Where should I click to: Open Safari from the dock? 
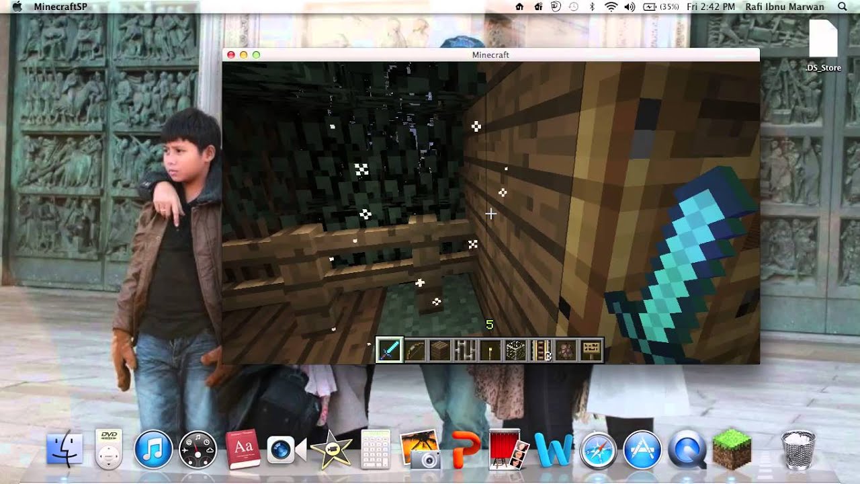click(598, 450)
